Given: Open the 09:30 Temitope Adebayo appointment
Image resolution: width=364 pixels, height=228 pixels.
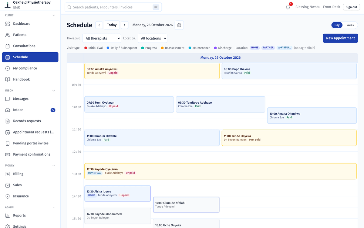Looking at the screenshot, I should pyautogui.click(x=221, y=105).
